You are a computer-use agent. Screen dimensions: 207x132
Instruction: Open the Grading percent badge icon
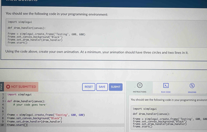pos(192,86)
